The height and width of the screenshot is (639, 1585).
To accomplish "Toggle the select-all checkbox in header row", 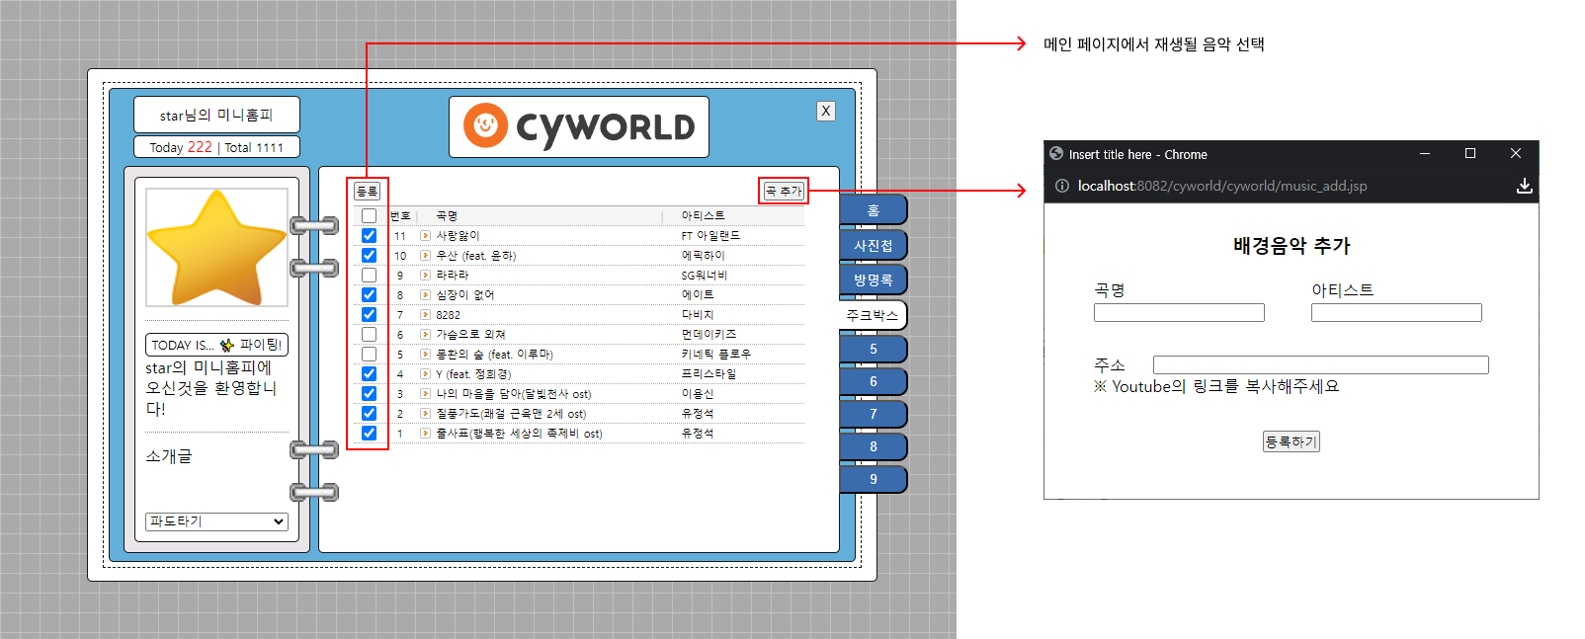I will point(369,215).
